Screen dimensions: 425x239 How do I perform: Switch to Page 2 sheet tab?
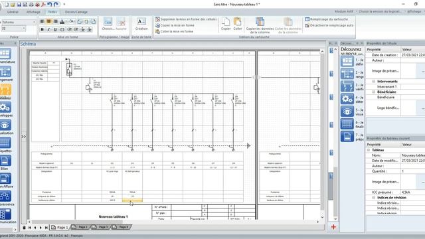(80, 227)
